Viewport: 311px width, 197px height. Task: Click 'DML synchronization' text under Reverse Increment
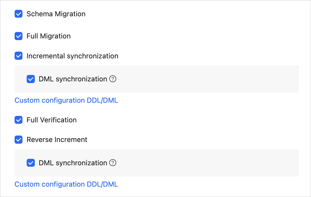point(73,163)
